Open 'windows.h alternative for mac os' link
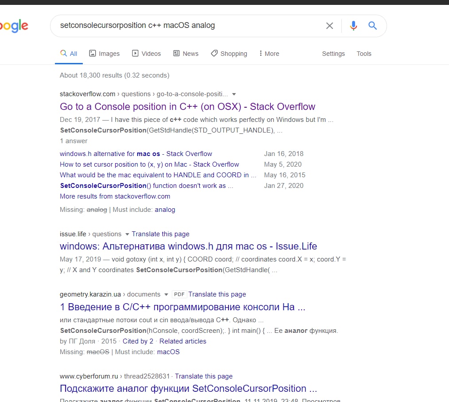 (136, 154)
